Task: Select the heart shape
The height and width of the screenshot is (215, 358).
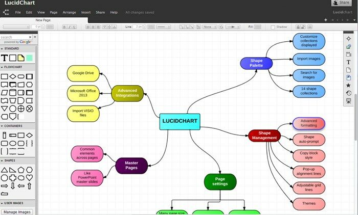Action: coord(29,178)
